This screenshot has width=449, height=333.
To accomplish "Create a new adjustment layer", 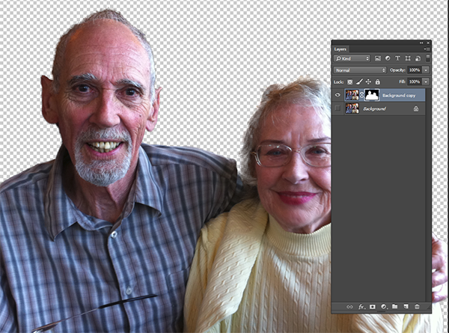I will pos(383,307).
